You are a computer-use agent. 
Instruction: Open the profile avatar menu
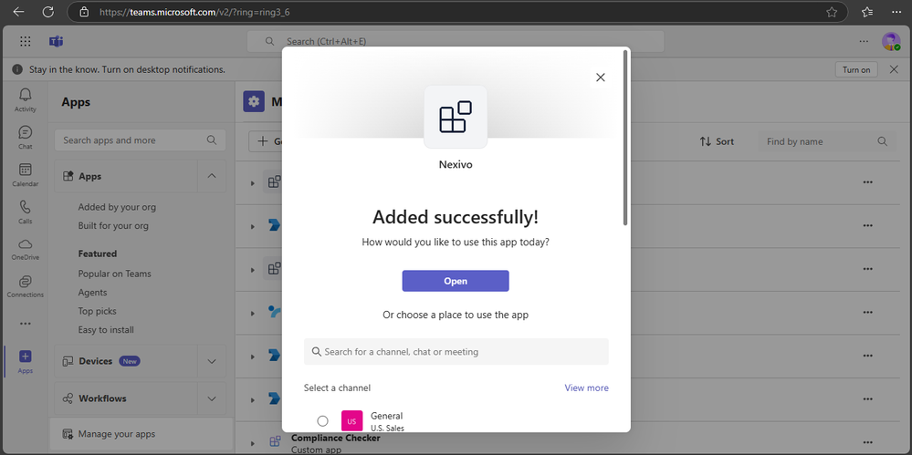(x=890, y=41)
